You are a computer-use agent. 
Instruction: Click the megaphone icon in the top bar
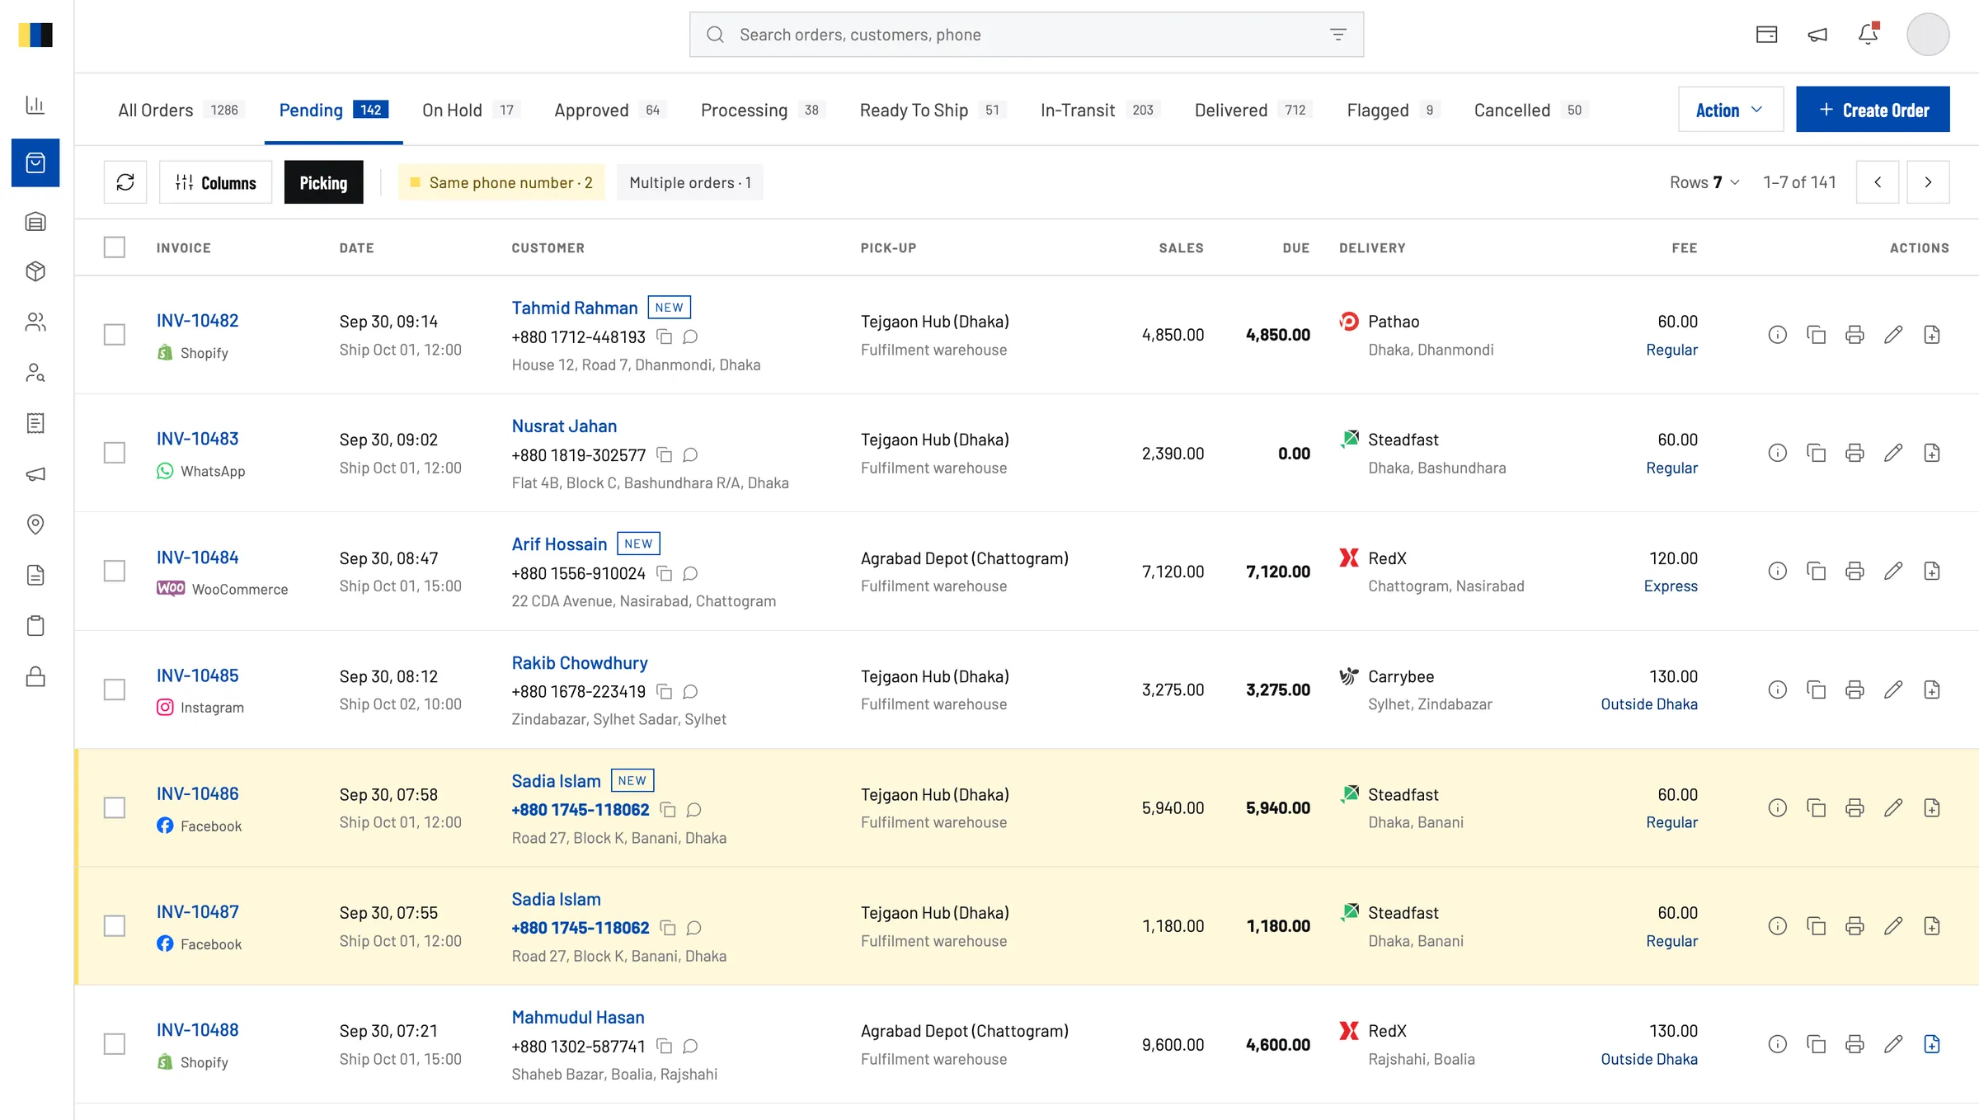pyautogui.click(x=1817, y=34)
